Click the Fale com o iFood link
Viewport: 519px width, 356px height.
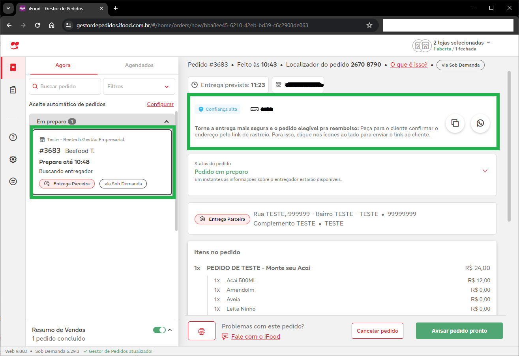[256, 336]
